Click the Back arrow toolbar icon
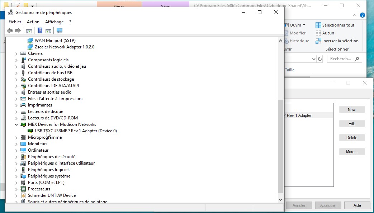Viewport: 374px width, 213px height. (x=10, y=30)
